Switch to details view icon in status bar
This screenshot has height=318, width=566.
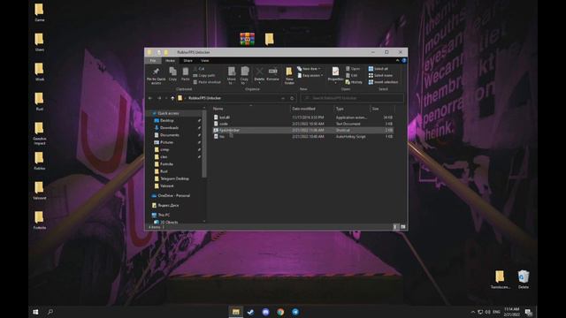tap(395, 227)
